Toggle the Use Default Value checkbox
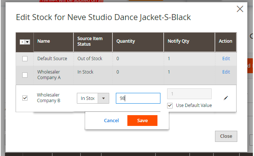 point(170,105)
